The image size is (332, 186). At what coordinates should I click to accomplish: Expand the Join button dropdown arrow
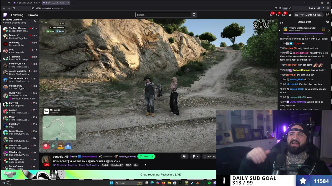click(153, 157)
